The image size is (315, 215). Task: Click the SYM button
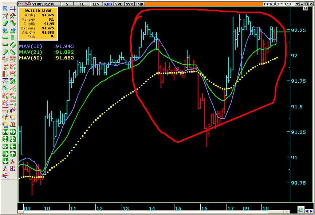129,4
